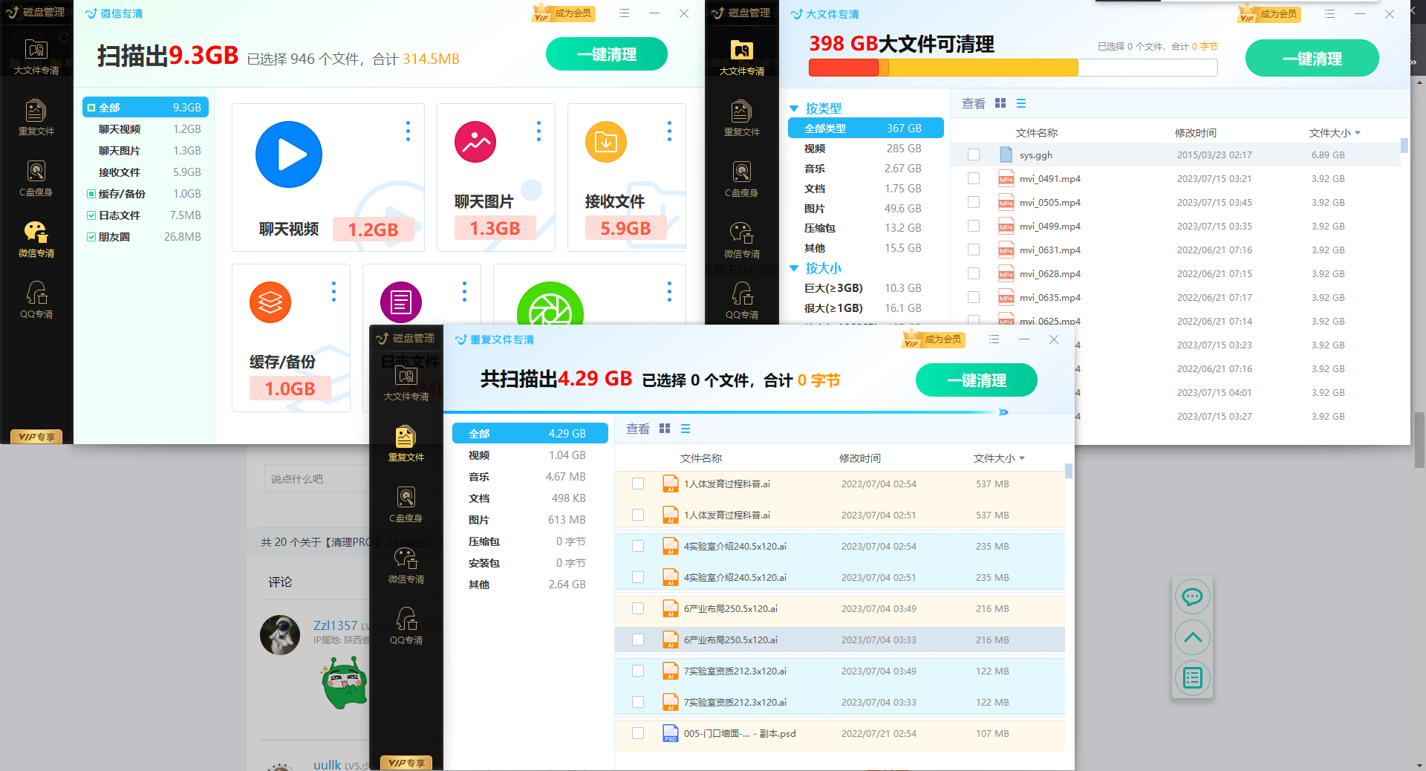Select 巨大(≥3GB) size filter
This screenshot has width=1426, height=771.
coord(866,288)
